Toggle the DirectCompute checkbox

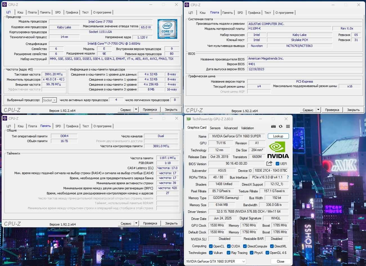[245, 246]
